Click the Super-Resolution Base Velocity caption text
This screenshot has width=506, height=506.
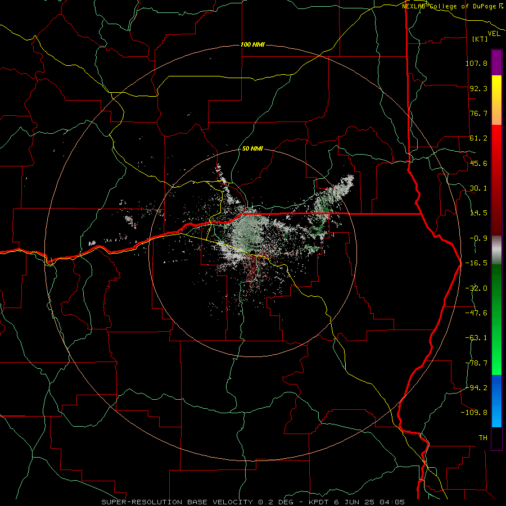coord(253,502)
